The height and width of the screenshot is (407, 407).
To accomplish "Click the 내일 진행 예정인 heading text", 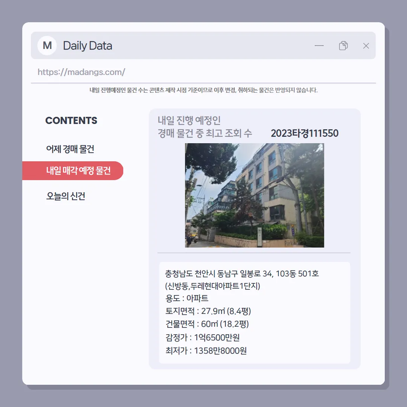I will 189,120.
